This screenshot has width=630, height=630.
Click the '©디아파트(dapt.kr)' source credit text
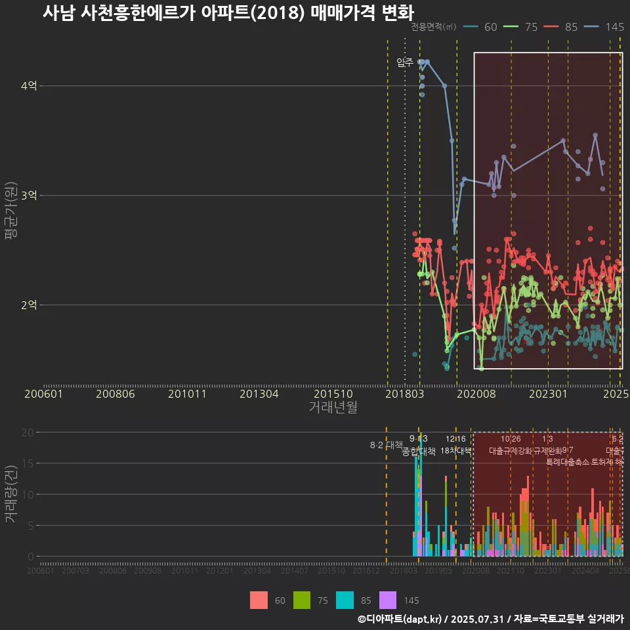pos(400,619)
